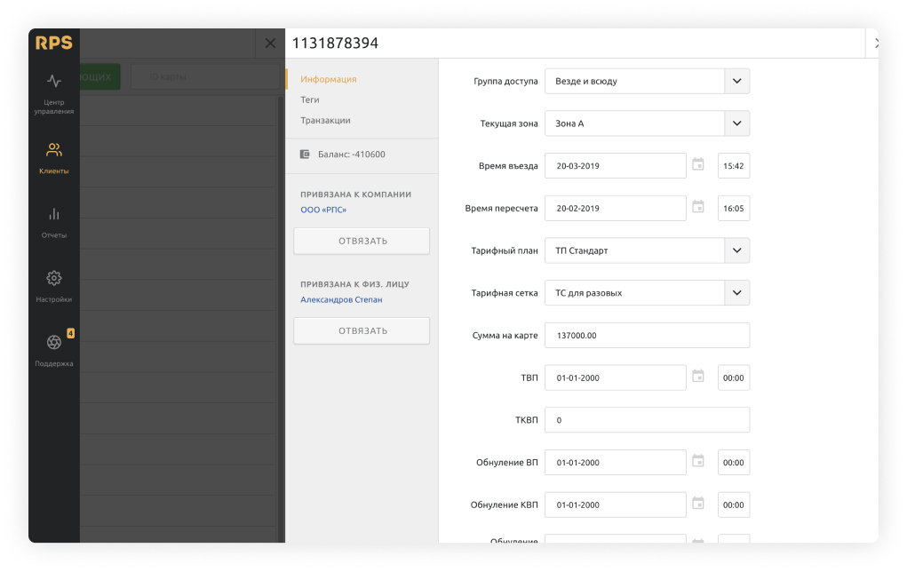
Task: Click the Сумма на карте input field
Action: point(647,335)
